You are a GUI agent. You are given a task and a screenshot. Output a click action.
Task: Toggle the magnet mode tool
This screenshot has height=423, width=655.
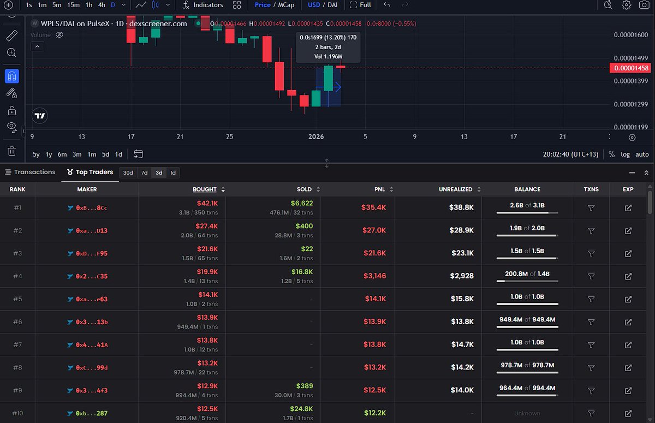(x=11, y=76)
